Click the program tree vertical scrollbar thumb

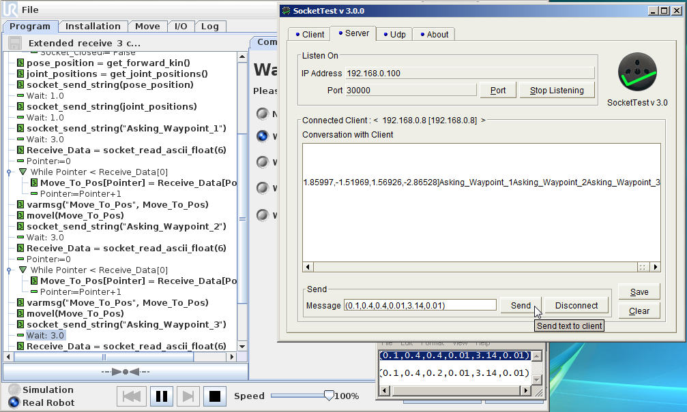[242, 218]
